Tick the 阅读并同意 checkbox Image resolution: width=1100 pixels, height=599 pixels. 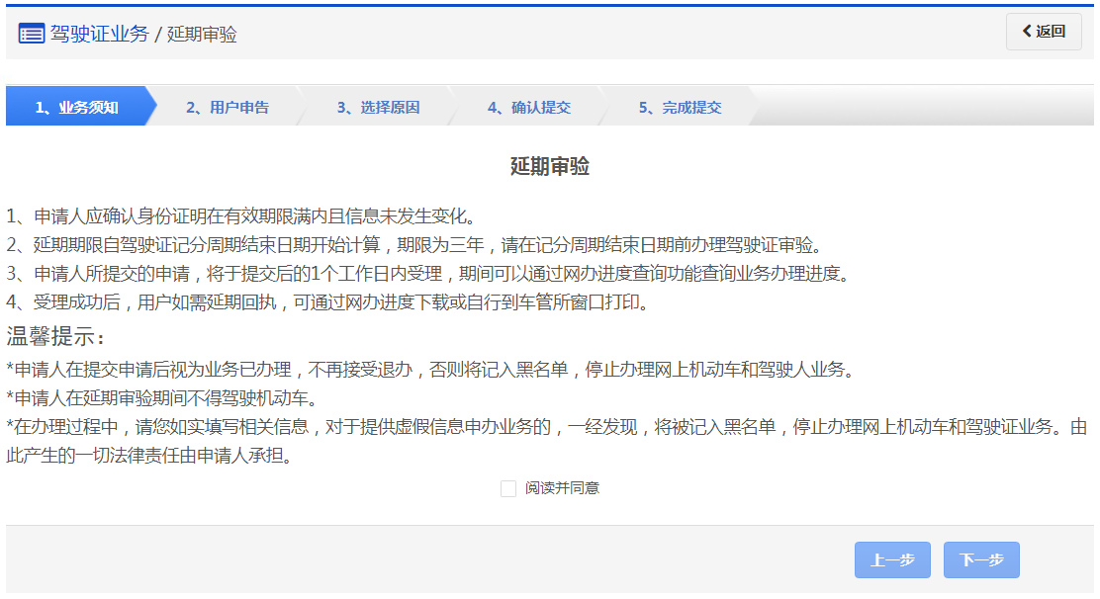tap(508, 488)
